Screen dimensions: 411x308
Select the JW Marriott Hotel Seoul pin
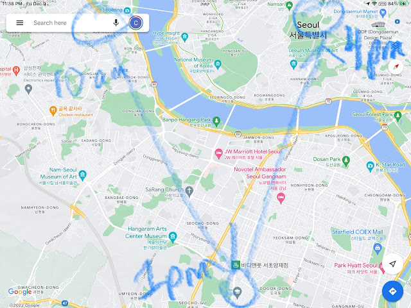(x=218, y=153)
